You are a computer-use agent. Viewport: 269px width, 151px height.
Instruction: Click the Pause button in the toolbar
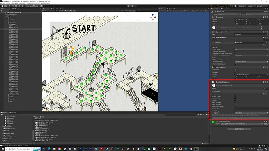(132, 6)
